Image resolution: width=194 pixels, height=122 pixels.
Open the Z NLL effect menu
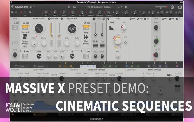pos(180,19)
